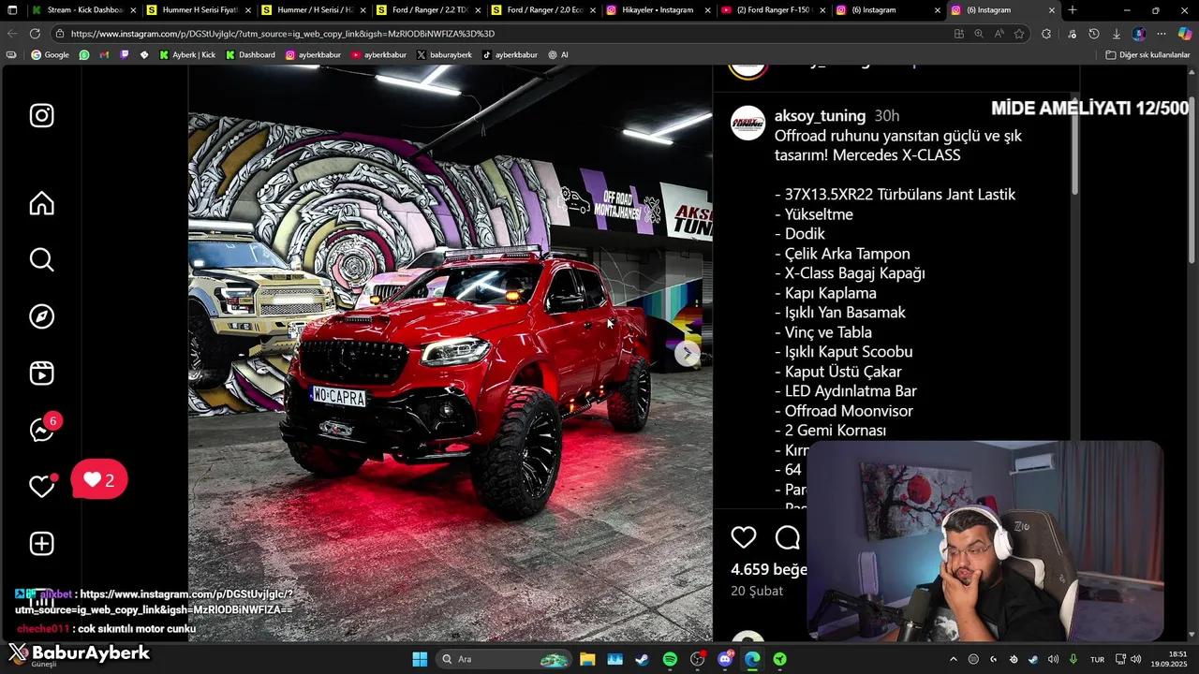Viewport: 1199px width, 674px height.
Task: Close the active (6) Instagram tab
Action: (1052, 10)
